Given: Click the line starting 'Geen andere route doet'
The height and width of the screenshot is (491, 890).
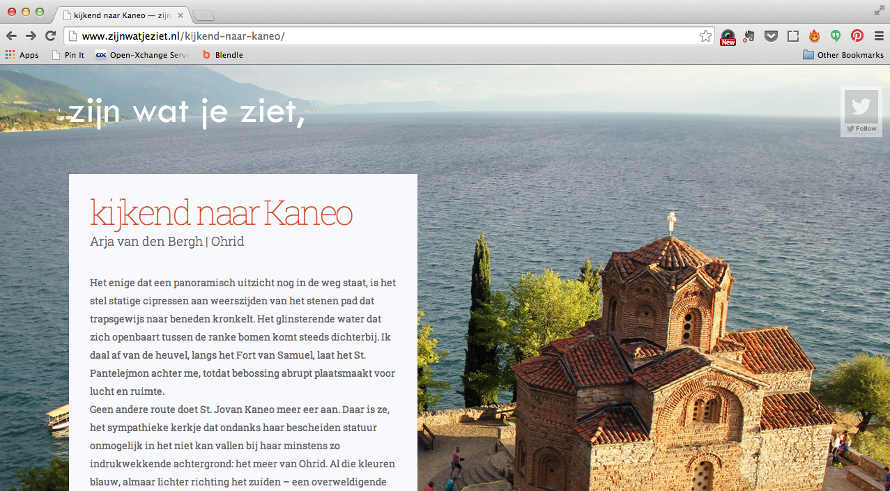Looking at the screenshot, I should (239, 410).
